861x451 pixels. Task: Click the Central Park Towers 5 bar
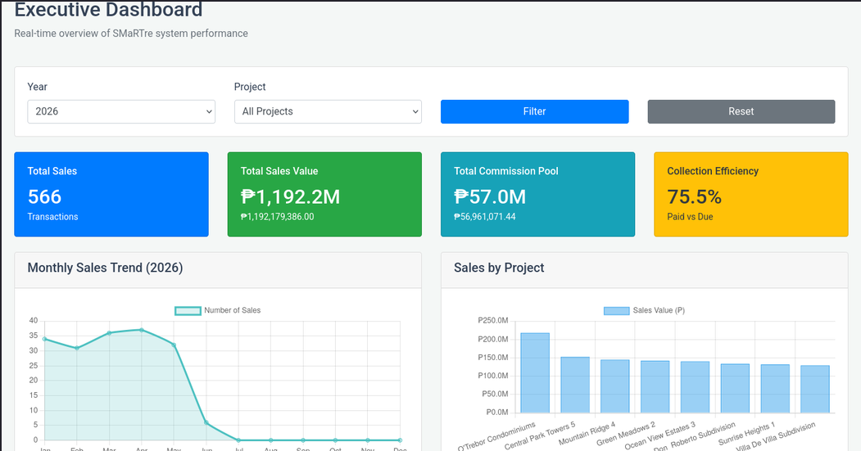pyautogui.click(x=575, y=385)
